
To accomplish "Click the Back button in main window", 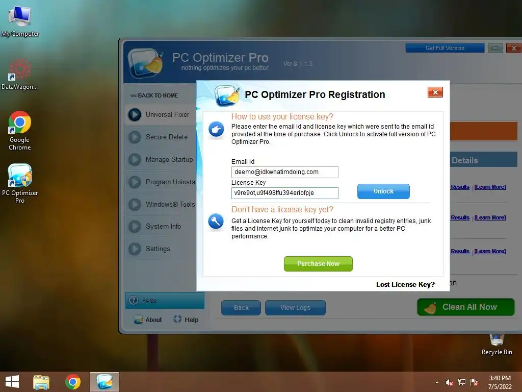I will click(x=241, y=308).
